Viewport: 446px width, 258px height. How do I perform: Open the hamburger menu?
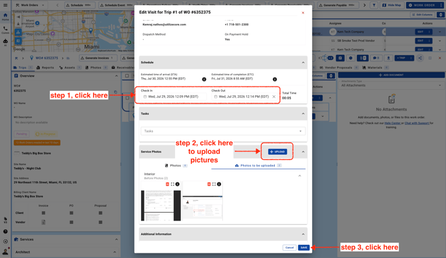click(x=5, y=5)
